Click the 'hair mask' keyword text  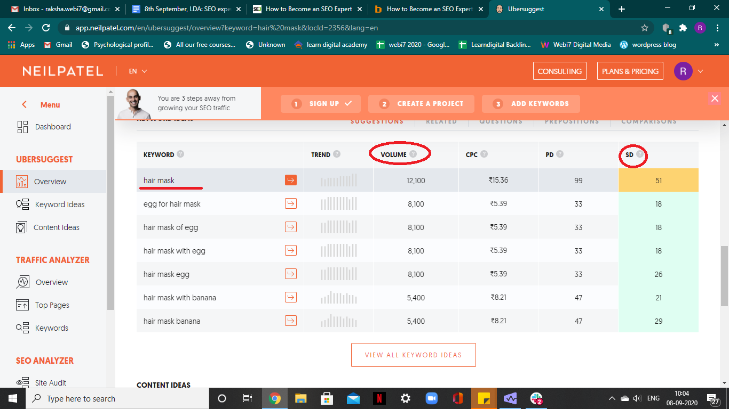coord(159,181)
